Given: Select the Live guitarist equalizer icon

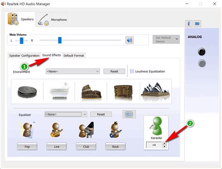Looking at the screenshot, I should (57, 130).
